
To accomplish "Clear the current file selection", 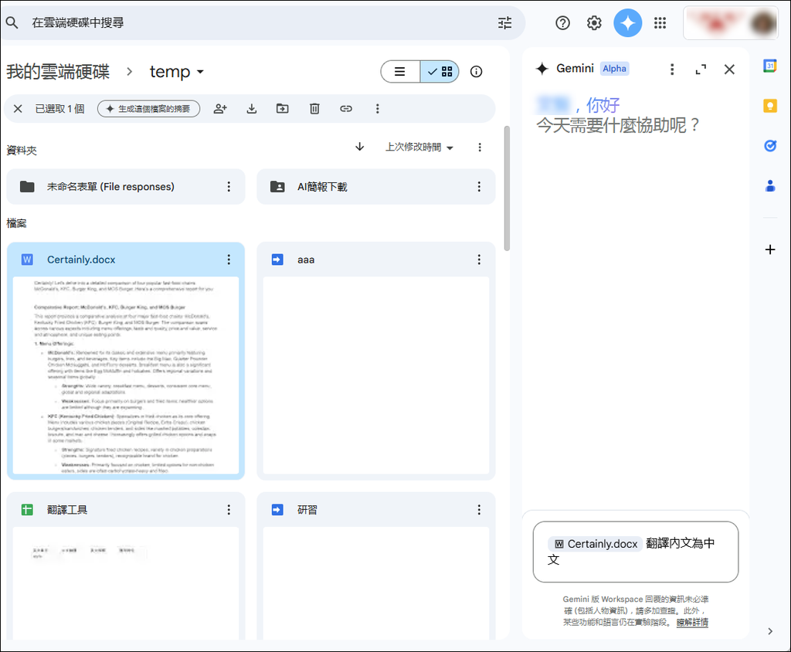I will 18,108.
